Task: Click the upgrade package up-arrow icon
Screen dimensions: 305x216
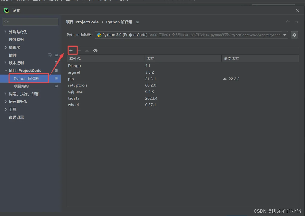Action: tap(87, 51)
